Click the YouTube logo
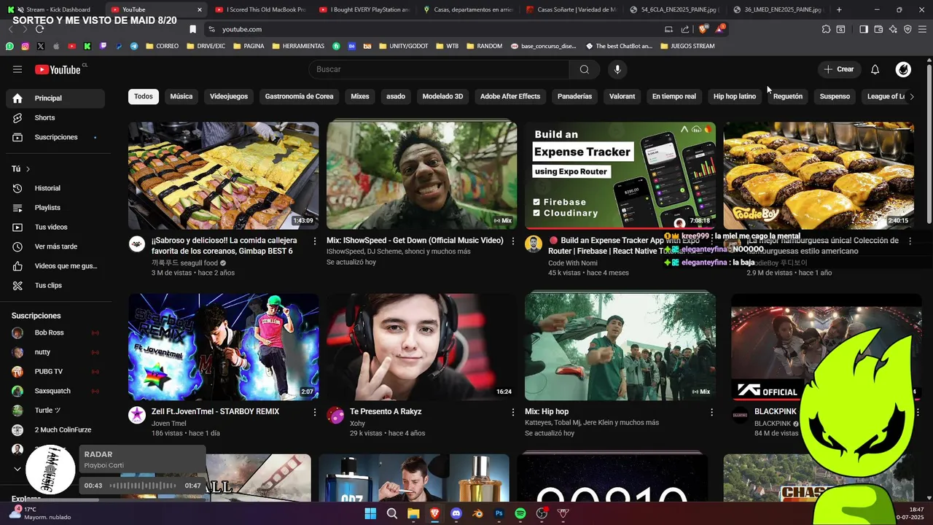Screen dimensions: 933x525 pyautogui.click(x=58, y=69)
